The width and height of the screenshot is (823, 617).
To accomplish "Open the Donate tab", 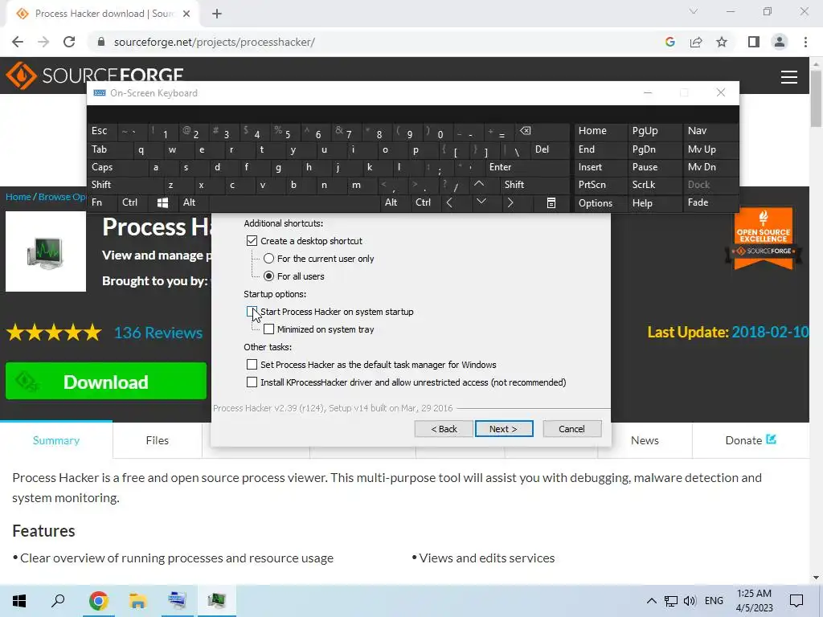I will coord(751,440).
